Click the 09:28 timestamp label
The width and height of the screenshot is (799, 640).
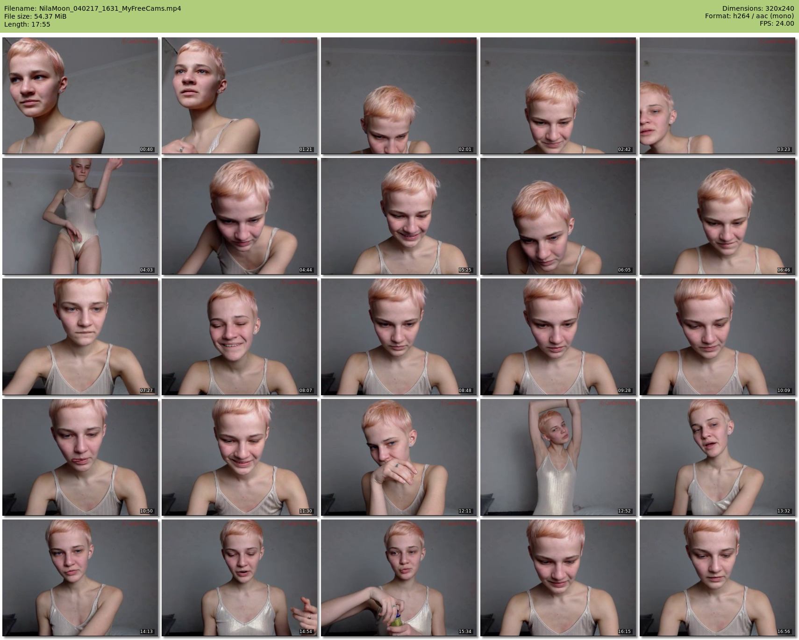tap(624, 391)
